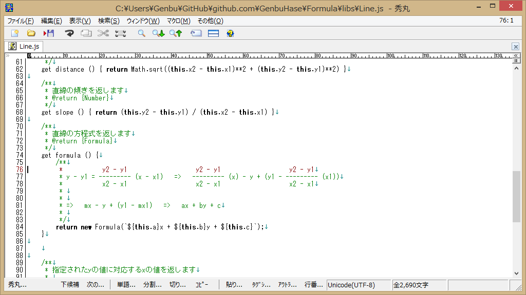Click the Cut scissors toolbar icon
The width and height of the screenshot is (526, 295).
click(x=103, y=33)
